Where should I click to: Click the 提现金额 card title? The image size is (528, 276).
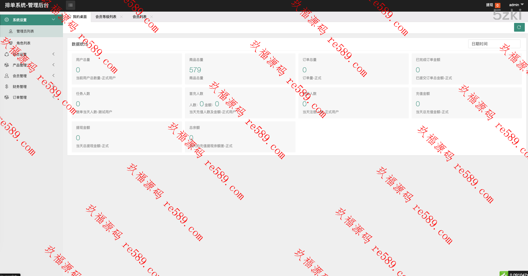tap(83, 128)
